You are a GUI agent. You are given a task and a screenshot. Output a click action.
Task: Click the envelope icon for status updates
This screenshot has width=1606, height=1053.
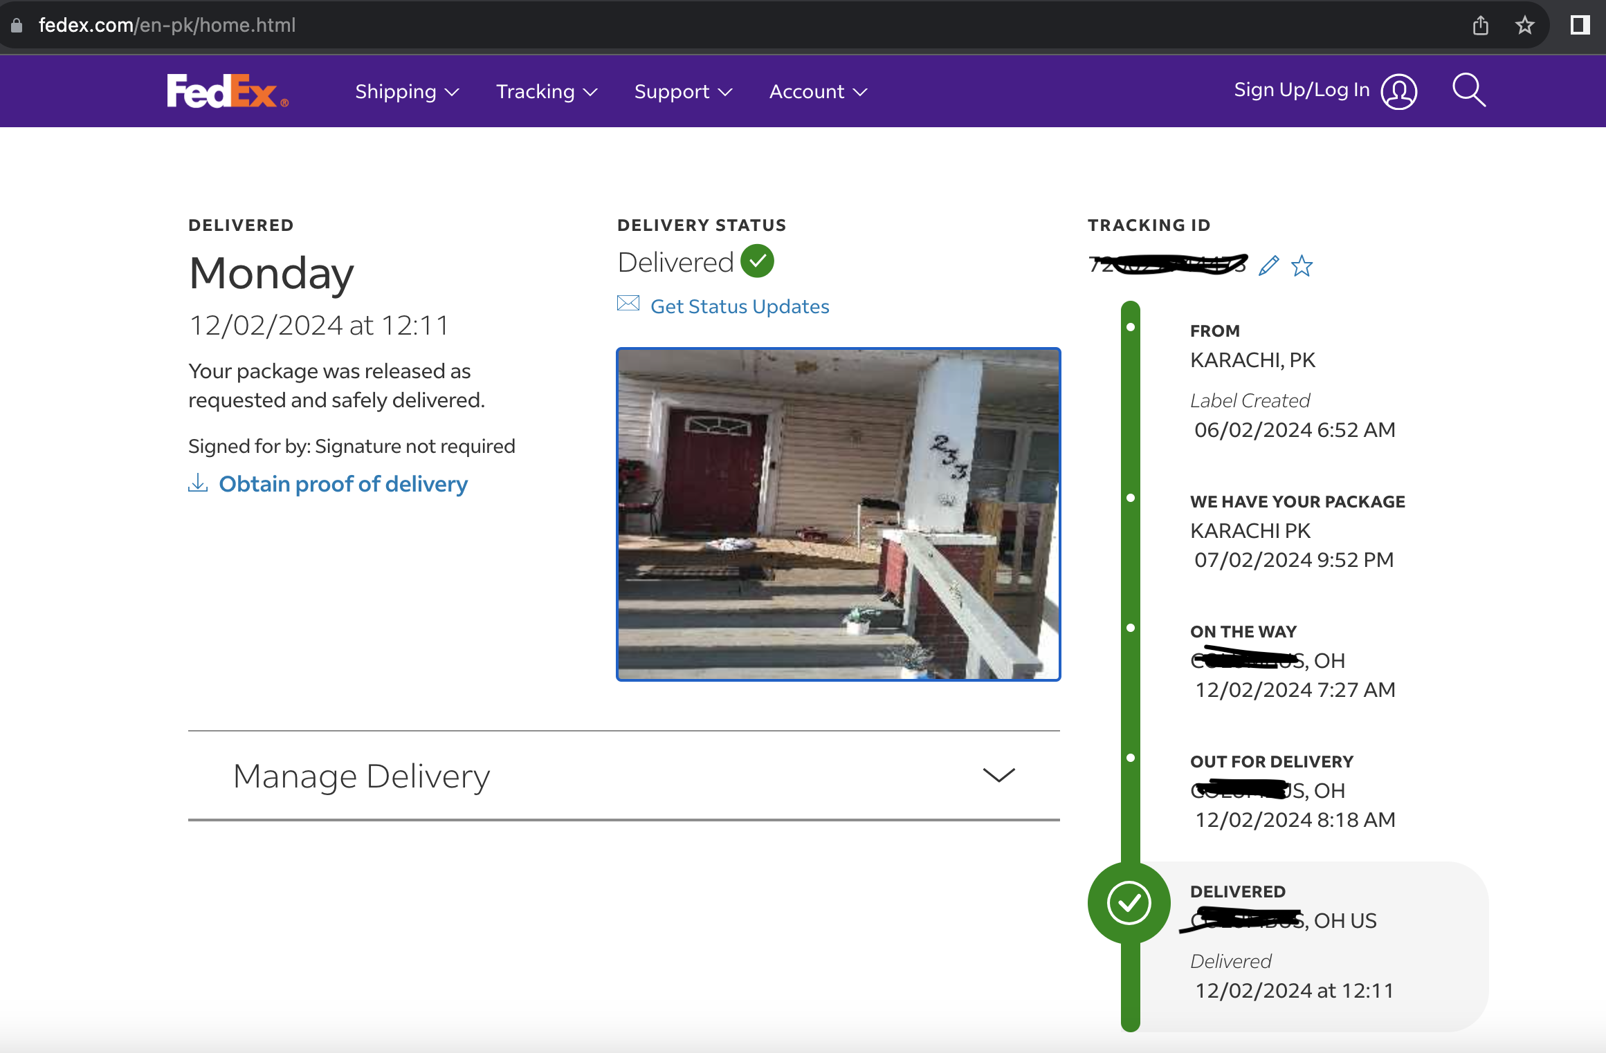pyautogui.click(x=628, y=304)
